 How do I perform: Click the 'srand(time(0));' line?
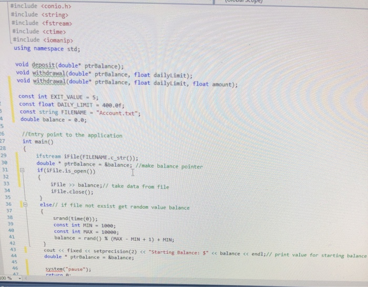75,219
